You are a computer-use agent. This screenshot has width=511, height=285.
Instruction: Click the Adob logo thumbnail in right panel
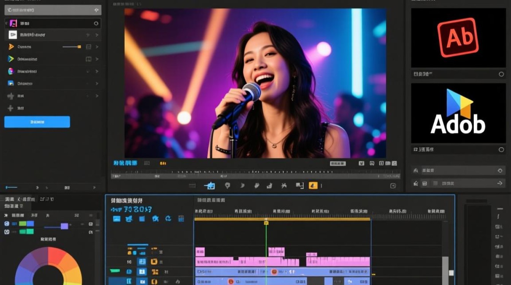pos(458,113)
